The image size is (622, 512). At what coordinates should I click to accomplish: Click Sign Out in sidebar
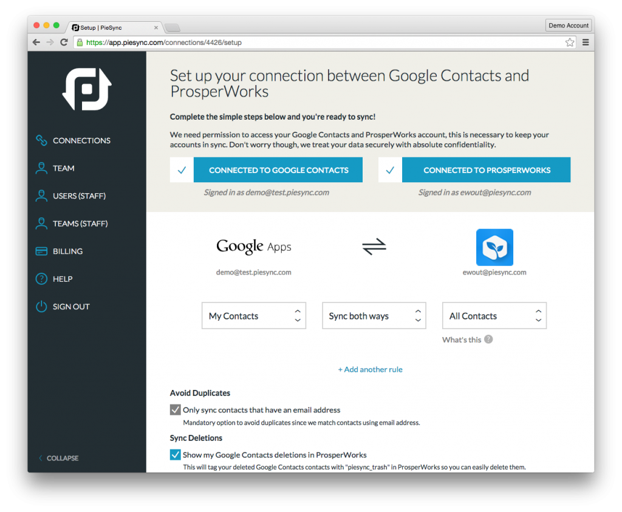[x=63, y=307]
